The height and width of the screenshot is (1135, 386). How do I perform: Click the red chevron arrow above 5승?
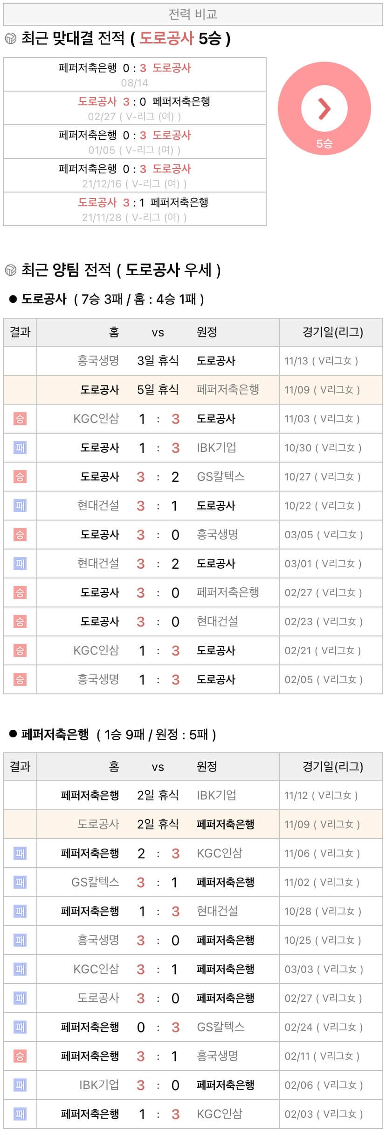click(x=324, y=108)
